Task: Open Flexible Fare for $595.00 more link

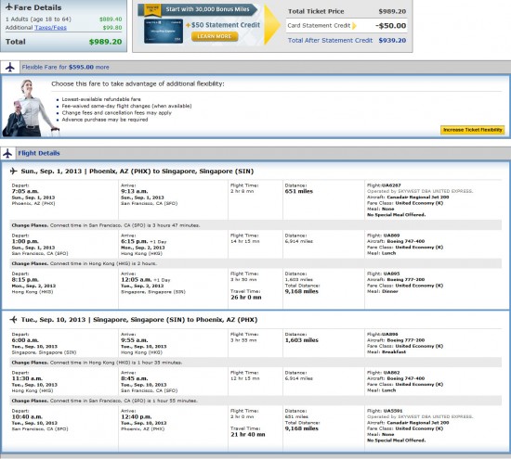Action: point(66,68)
